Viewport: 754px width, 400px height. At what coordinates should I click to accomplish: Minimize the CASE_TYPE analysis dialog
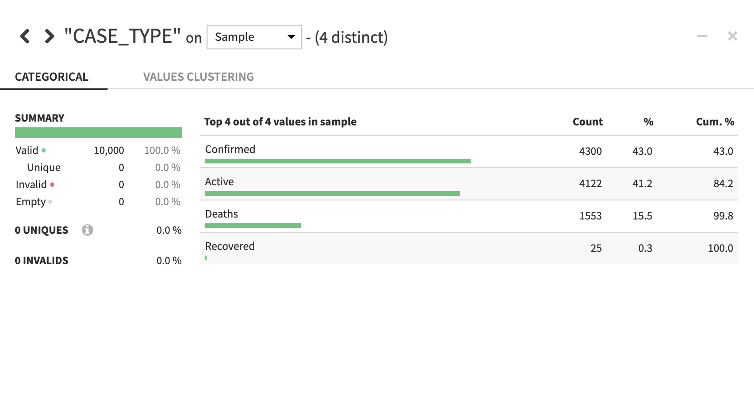[x=702, y=36]
